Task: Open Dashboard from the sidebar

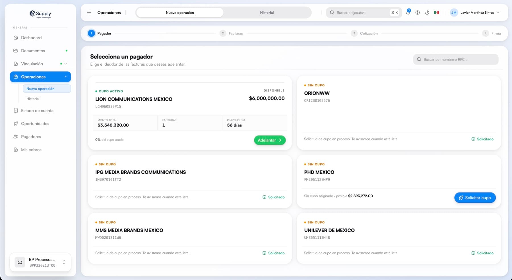Action: click(x=40, y=38)
